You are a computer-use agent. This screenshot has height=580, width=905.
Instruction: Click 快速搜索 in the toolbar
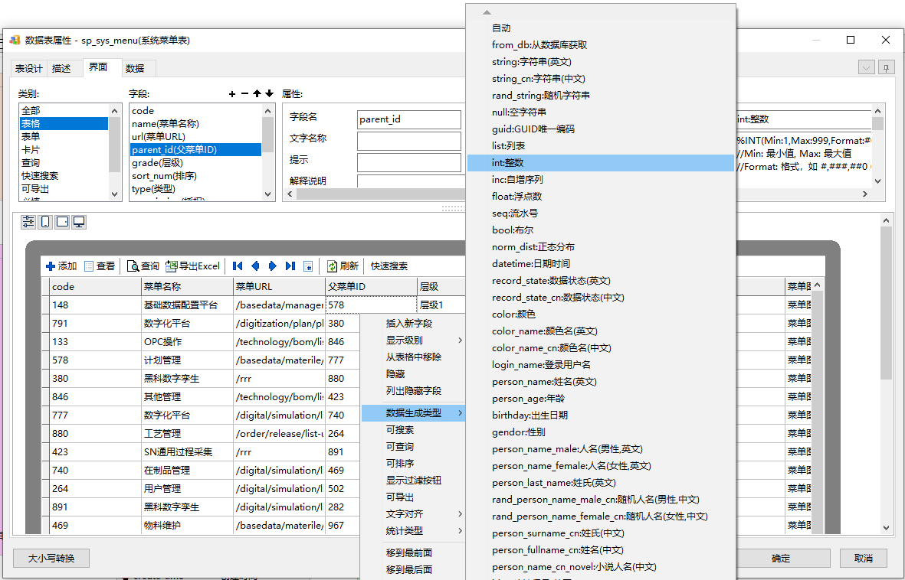pyautogui.click(x=389, y=266)
